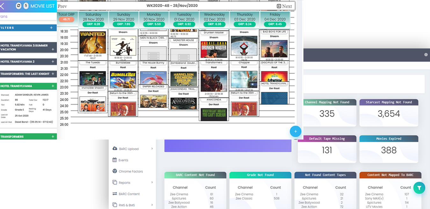Select the Bumblebee poster on Sunday

[x=123, y=80]
